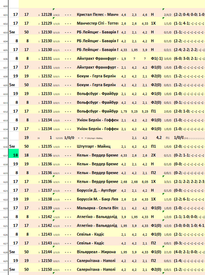205x275 pixels.
Task: Select the 'Ф1(-1)' cell in row 606
Action: [x=157, y=59]
